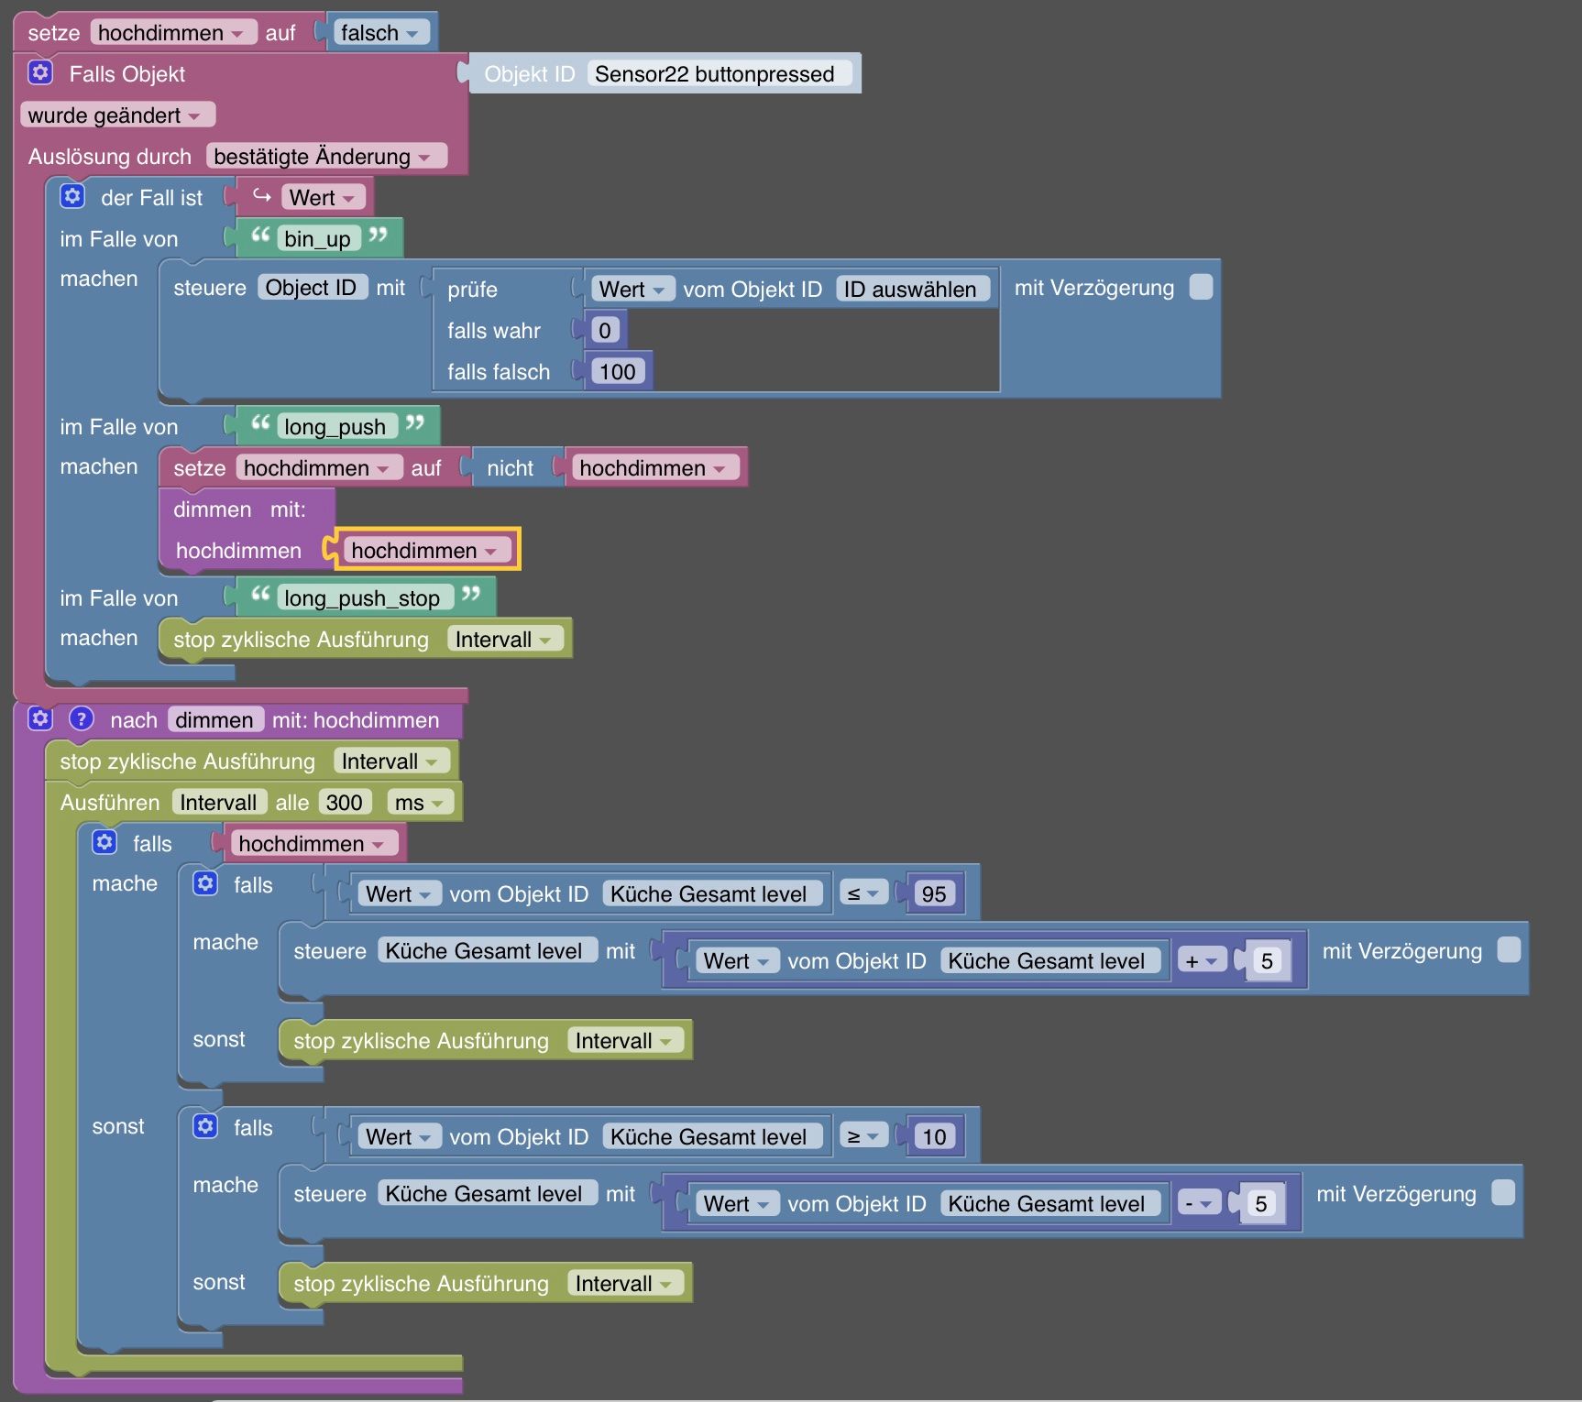Open Intervall dropdown under long_push_stop case
Image resolution: width=1582 pixels, height=1402 pixels.
(x=504, y=640)
